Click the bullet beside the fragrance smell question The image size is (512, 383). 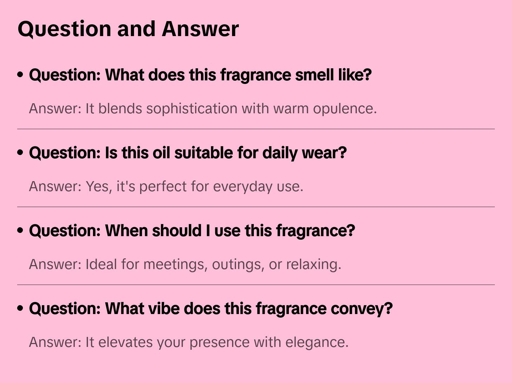point(20,75)
